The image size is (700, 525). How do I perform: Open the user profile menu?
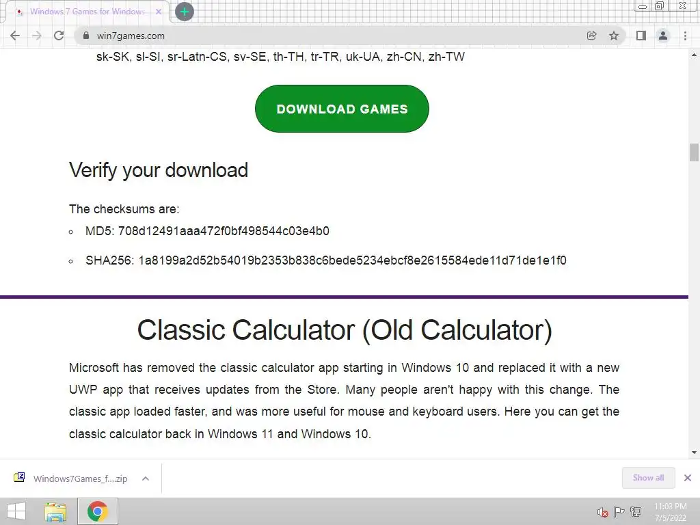pyautogui.click(x=663, y=36)
